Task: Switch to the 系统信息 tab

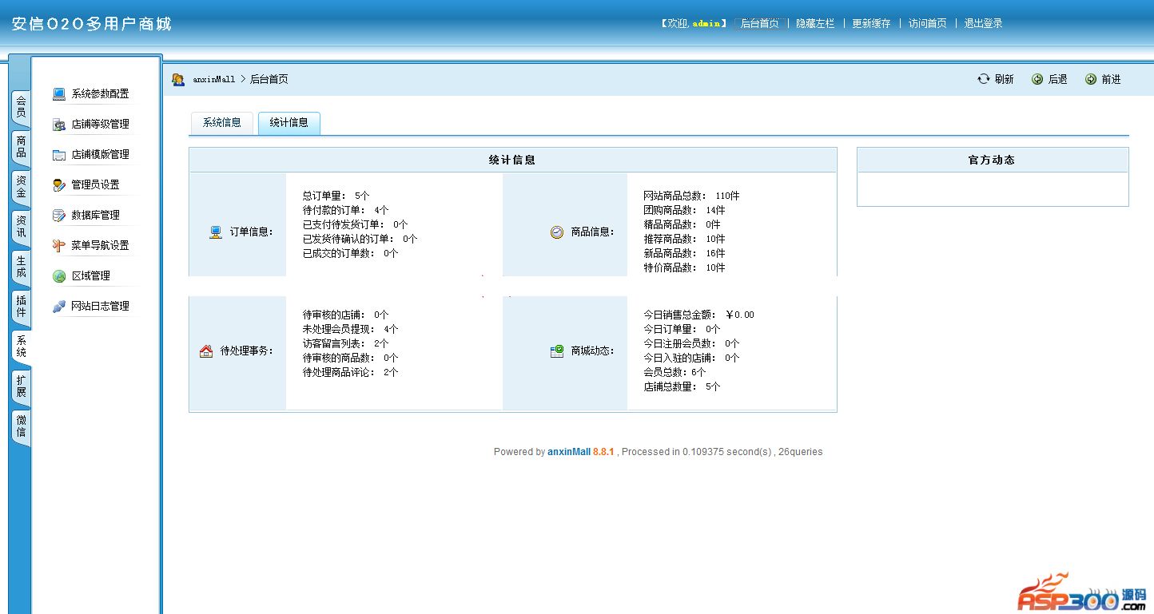Action: pos(221,123)
